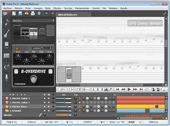Open the microphone lyrics panel icon
This screenshot has height=126, width=170.
click(7, 78)
